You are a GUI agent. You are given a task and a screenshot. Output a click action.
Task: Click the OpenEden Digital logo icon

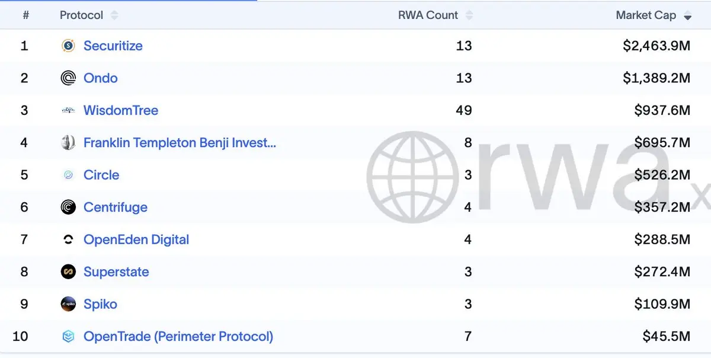pos(68,239)
